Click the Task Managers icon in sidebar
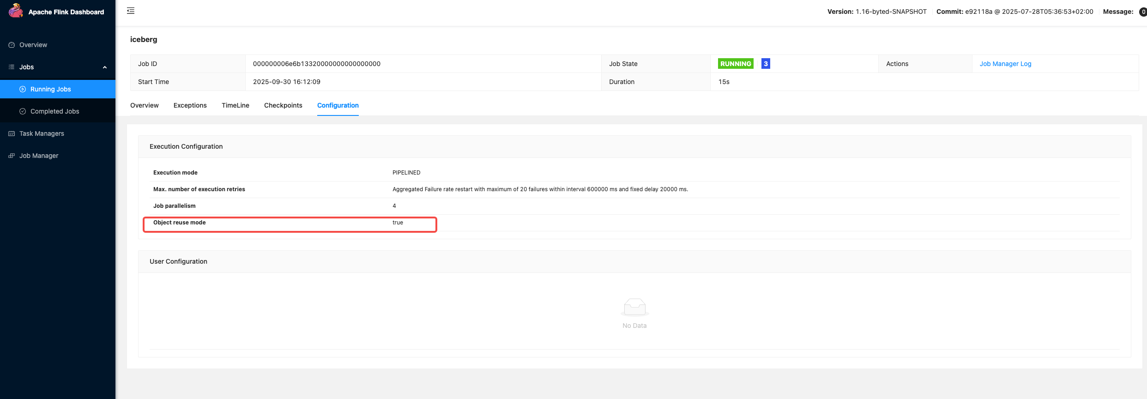1147x399 pixels. pos(12,133)
